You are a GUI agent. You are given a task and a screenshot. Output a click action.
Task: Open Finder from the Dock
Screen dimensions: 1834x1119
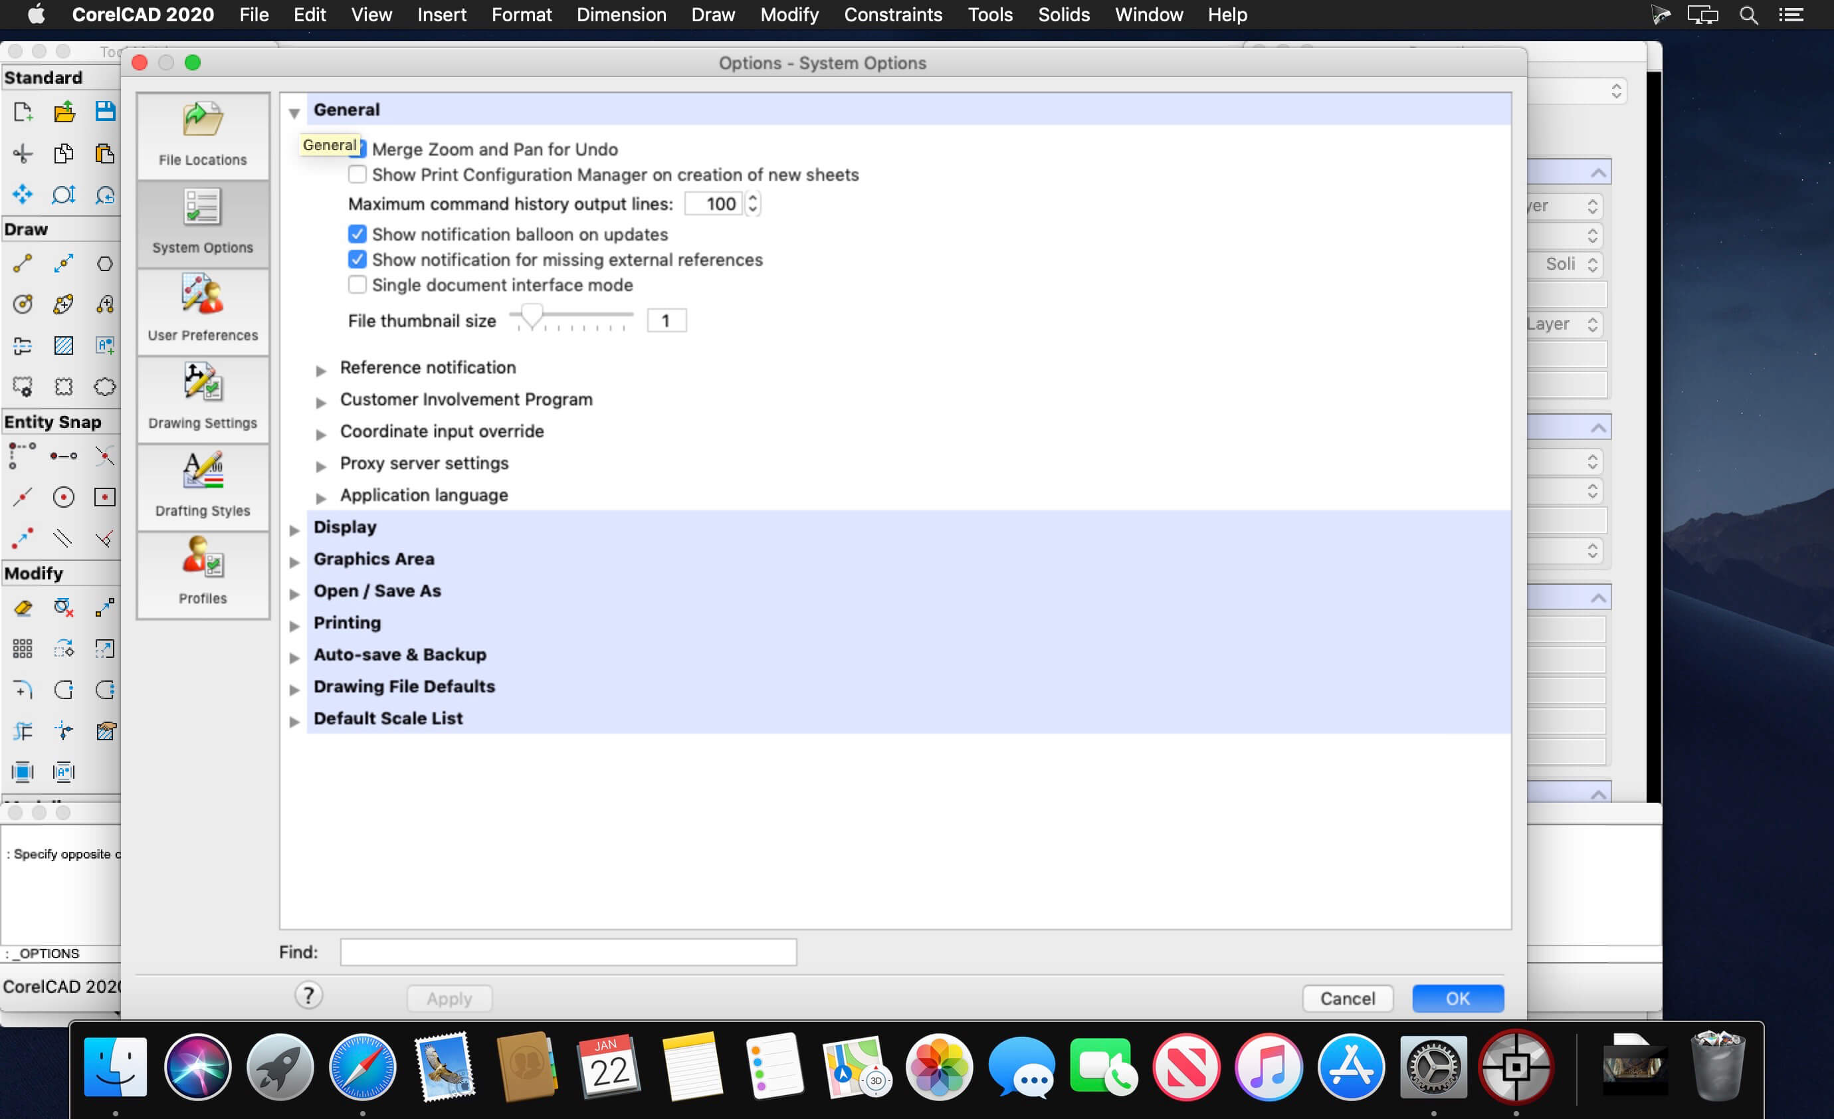(116, 1067)
